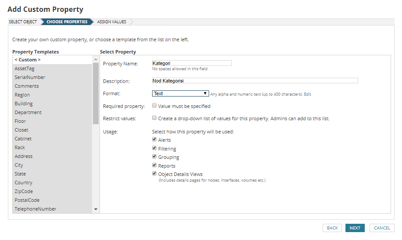This screenshot has height=240, width=402.
Task: Open the Format dropdown showing Text
Action: tap(181, 93)
